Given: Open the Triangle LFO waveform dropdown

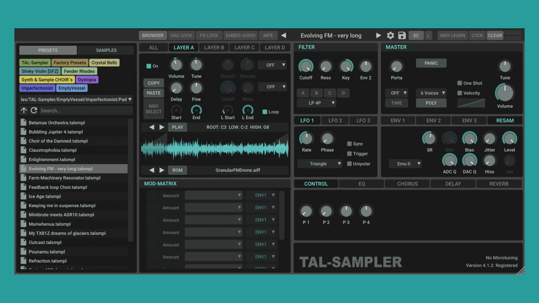Looking at the screenshot, I should click(320, 164).
